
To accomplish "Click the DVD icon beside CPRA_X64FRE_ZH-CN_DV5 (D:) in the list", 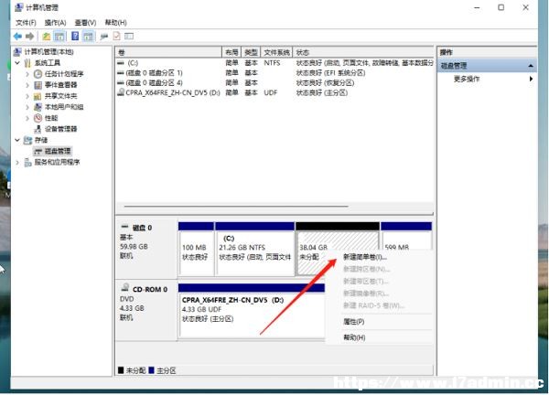I will pyautogui.click(x=121, y=92).
